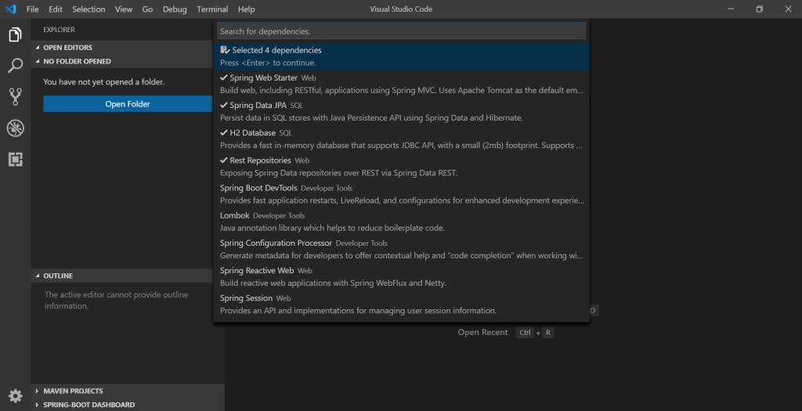Click the outline 'cannot provide outline information' message

click(x=116, y=301)
